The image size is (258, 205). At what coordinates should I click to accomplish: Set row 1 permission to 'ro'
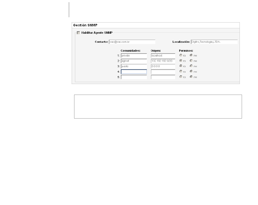(181, 55)
